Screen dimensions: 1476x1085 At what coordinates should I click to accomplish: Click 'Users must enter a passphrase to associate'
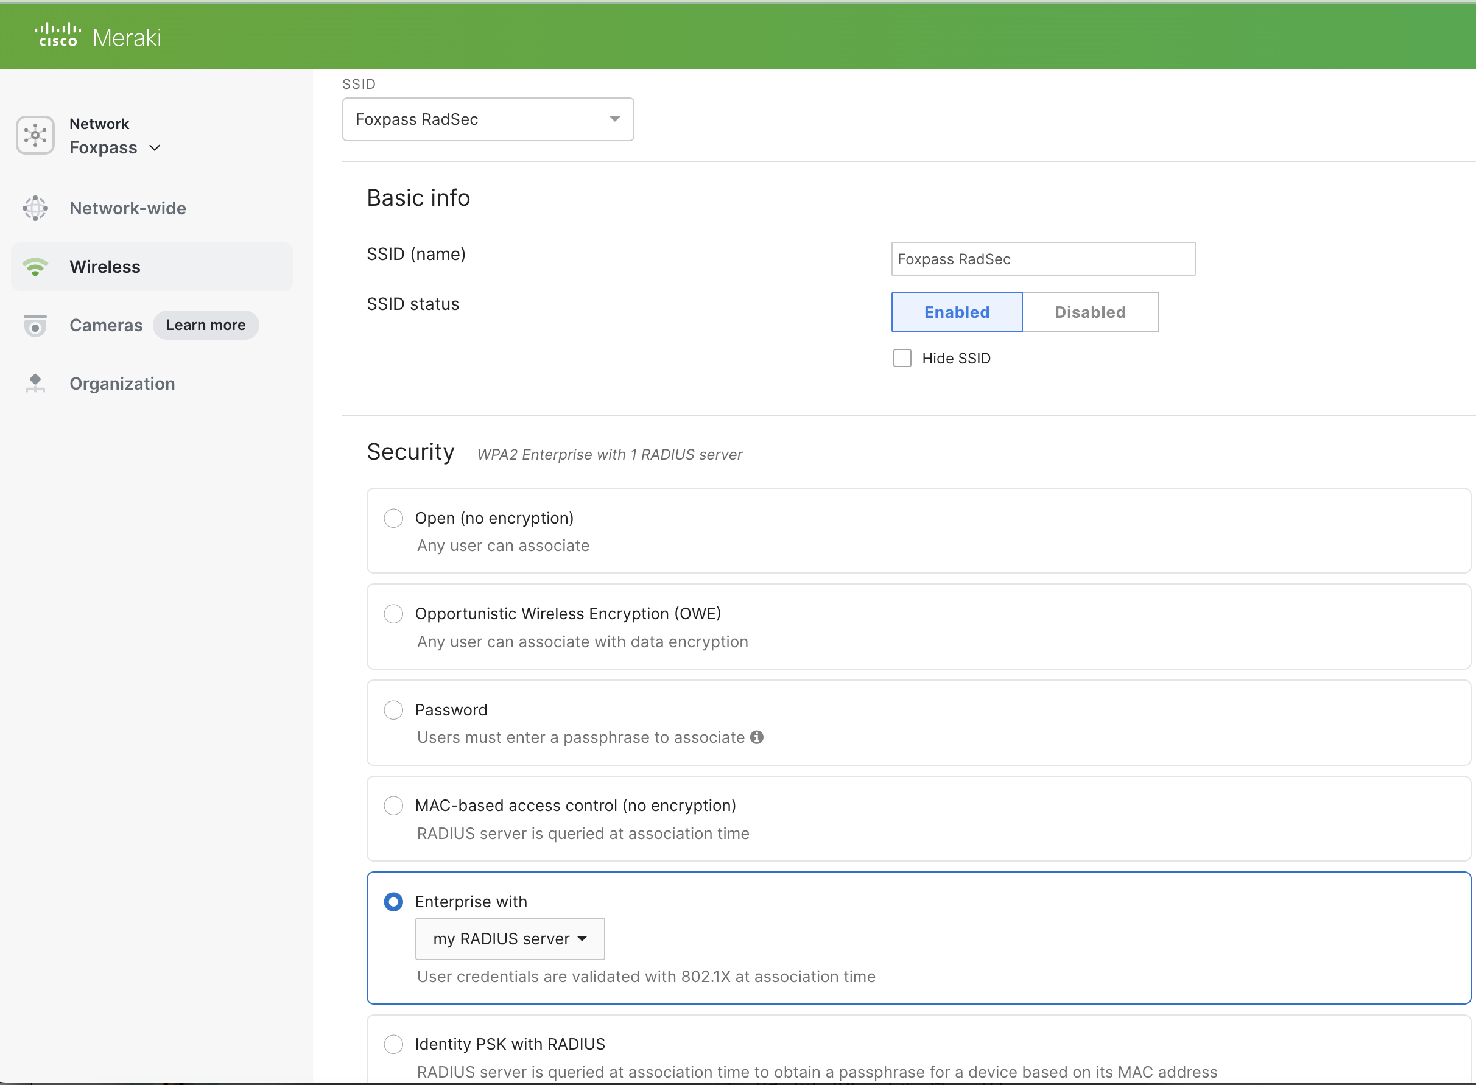(581, 737)
